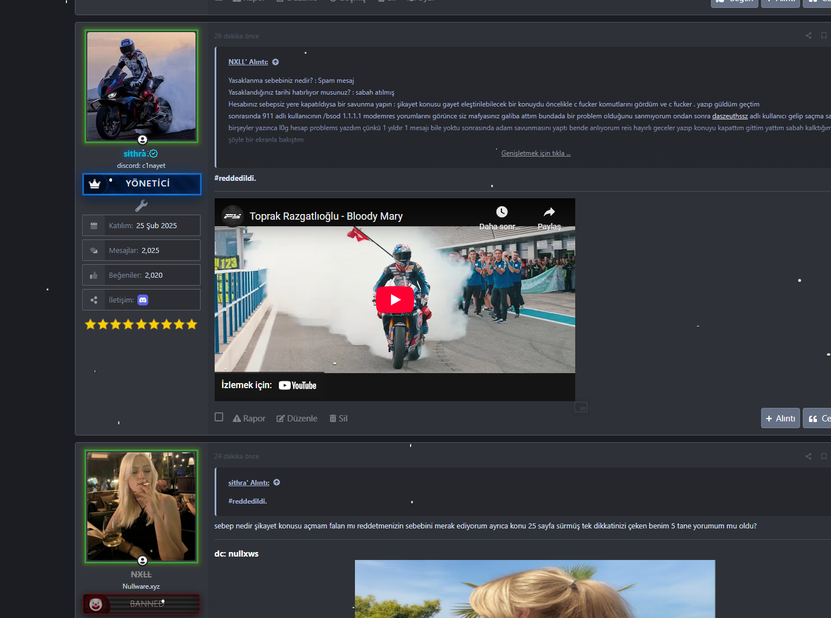This screenshot has width=831, height=618.
Task: Bookmark sithra's post
Action: point(824,35)
